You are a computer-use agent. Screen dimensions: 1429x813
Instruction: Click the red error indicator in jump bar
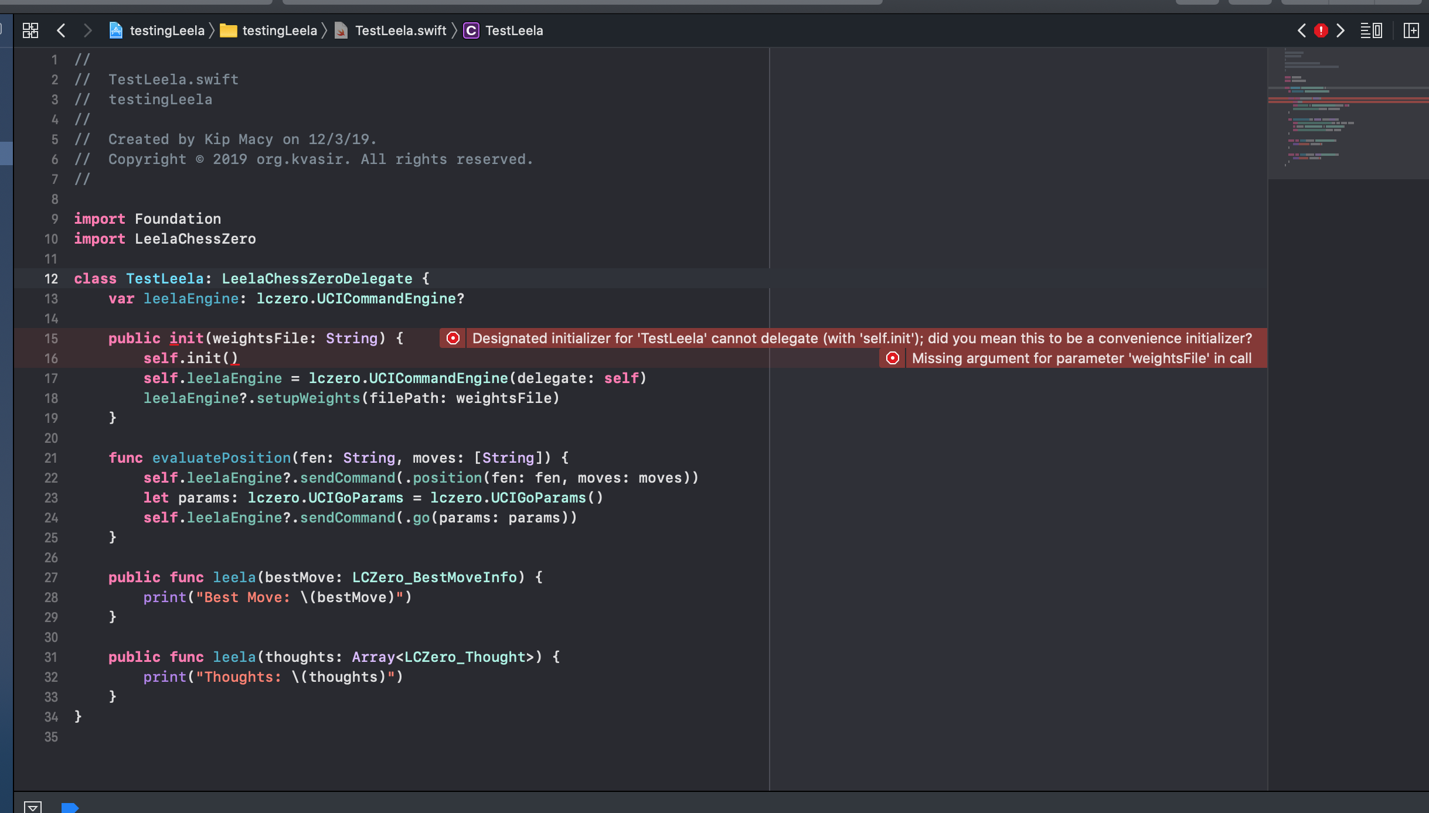[1321, 30]
